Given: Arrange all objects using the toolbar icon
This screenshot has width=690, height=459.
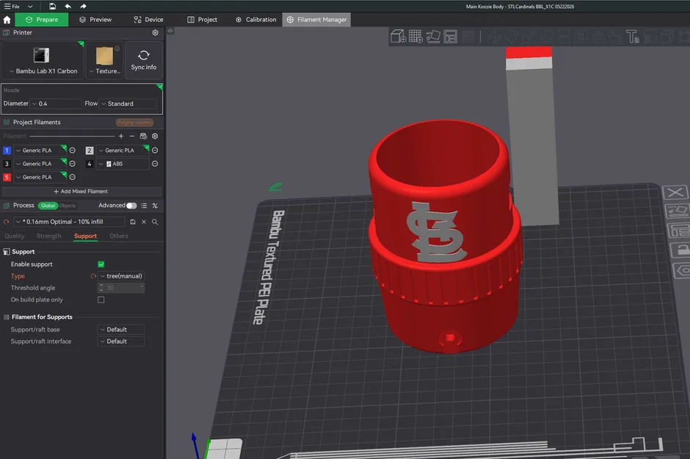Looking at the screenshot, I should (x=451, y=37).
